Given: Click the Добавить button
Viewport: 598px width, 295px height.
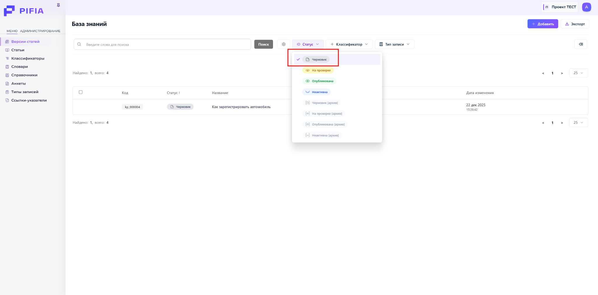Looking at the screenshot, I should click(543, 24).
